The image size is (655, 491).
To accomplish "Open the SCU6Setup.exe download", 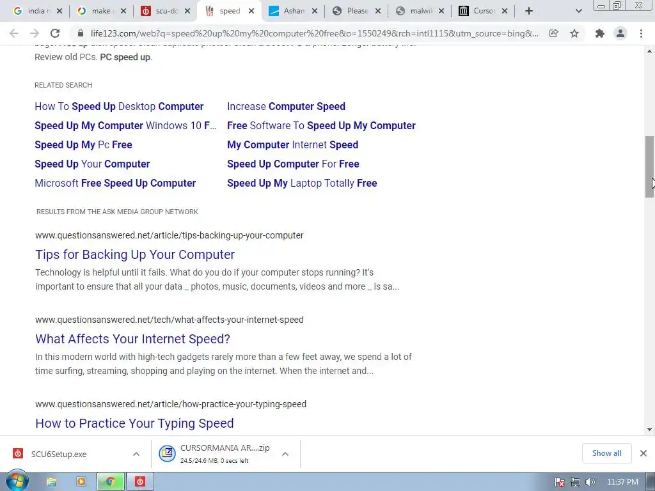I will [x=58, y=454].
